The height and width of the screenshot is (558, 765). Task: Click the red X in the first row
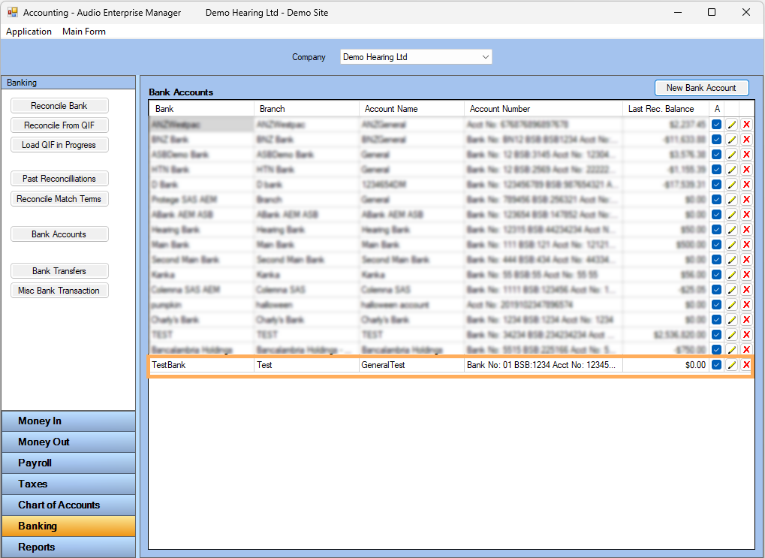point(746,125)
